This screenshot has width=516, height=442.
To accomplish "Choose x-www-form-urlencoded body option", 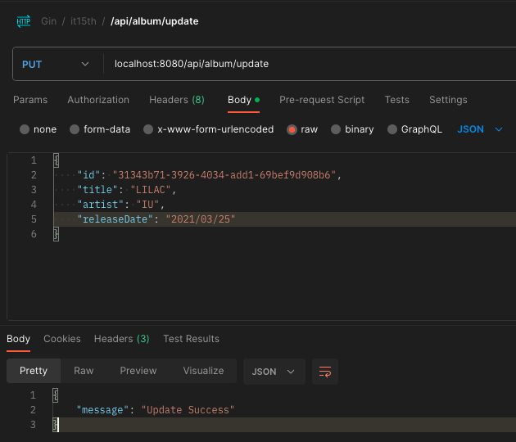I will click(x=148, y=129).
